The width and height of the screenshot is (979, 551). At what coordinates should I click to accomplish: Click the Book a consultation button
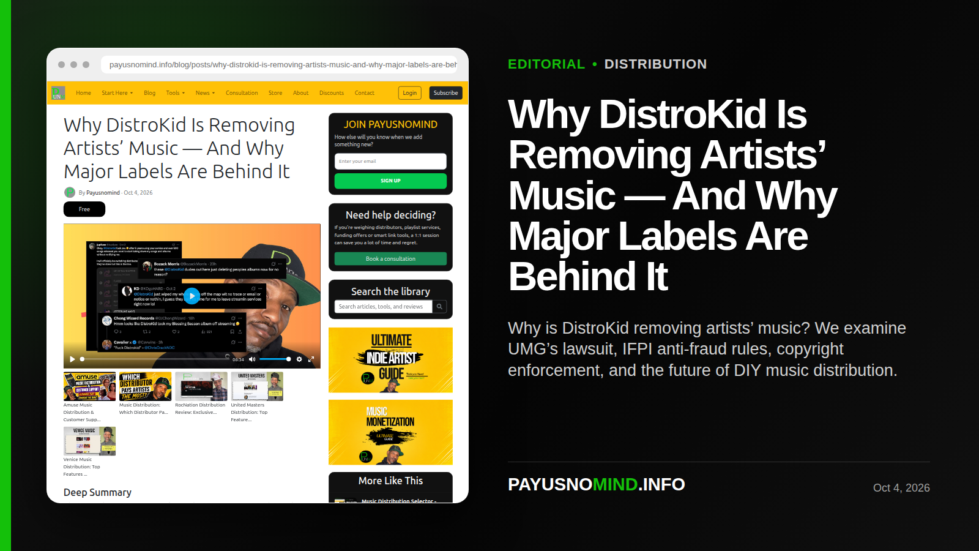click(390, 259)
